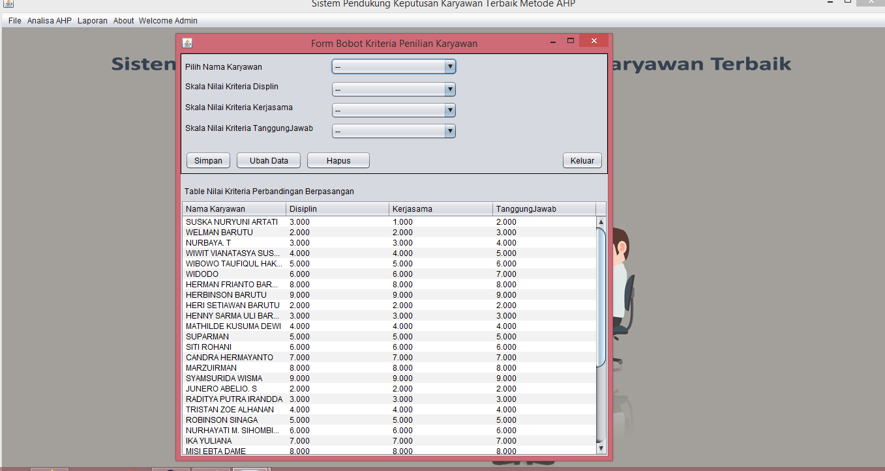Click the table scrollbar down arrow
885x471 pixels.
(601, 448)
